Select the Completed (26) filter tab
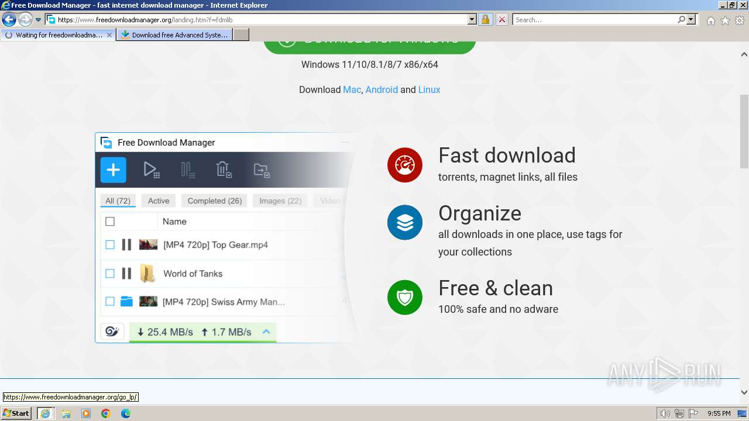 [x=215, y=201]
